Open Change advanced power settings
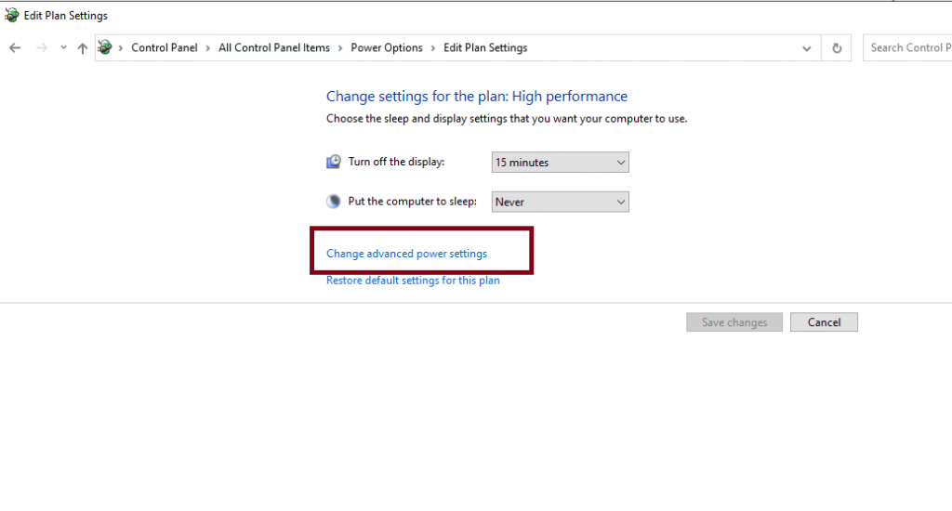The image size is (952, 511). point(406,254)
